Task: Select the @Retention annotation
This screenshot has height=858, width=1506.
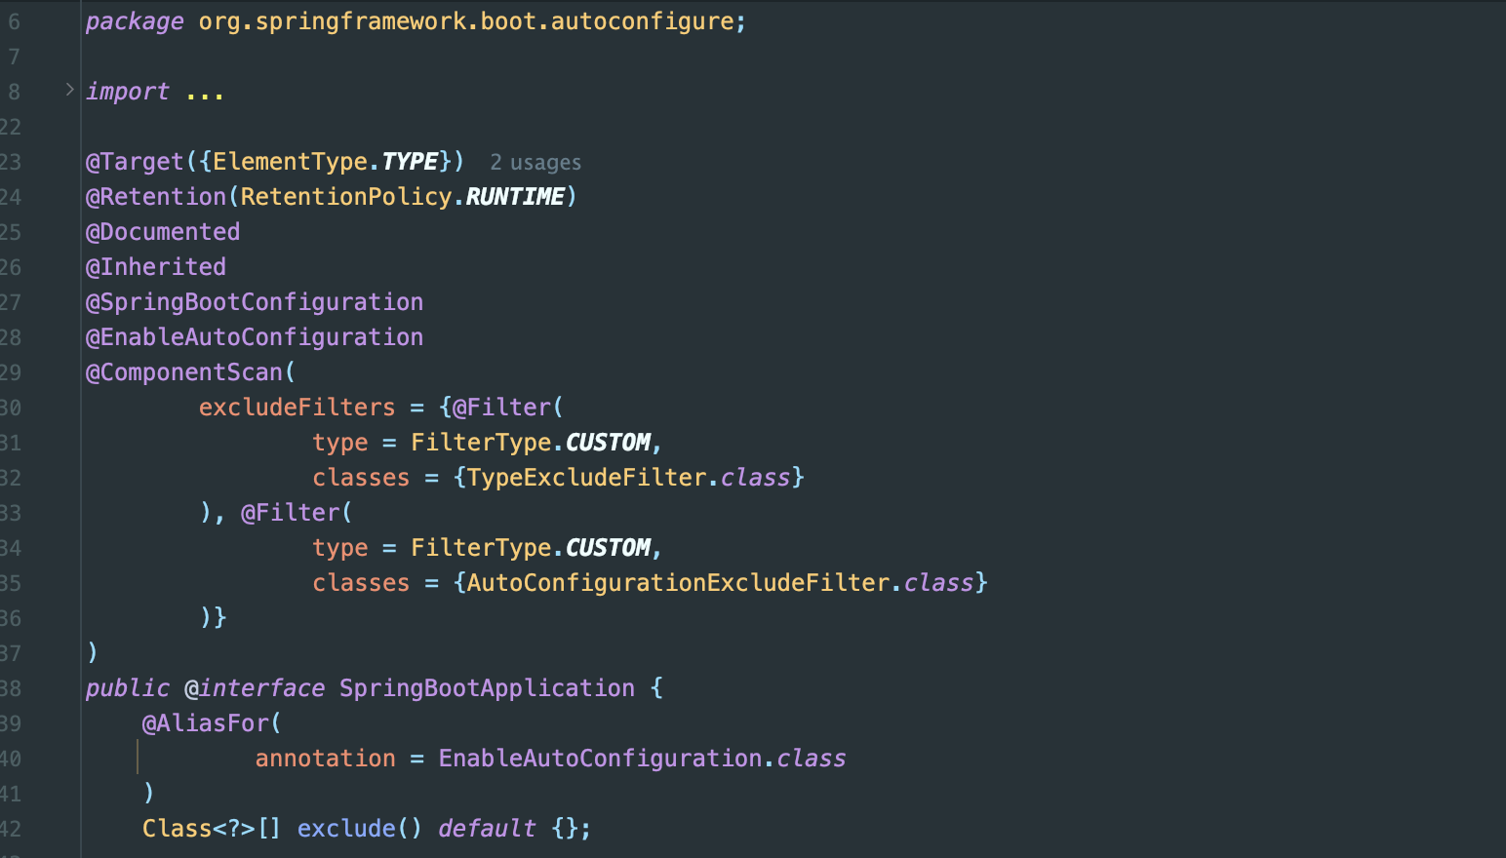Action: coord(156,197)
